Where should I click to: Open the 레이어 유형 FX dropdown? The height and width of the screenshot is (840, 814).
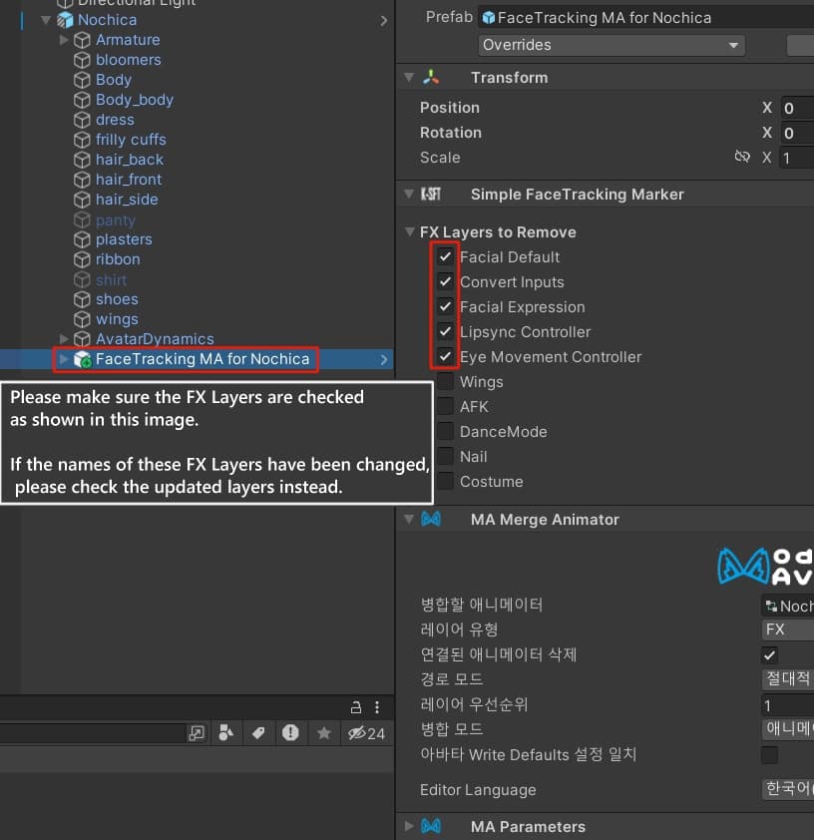click(x=787, y=630)
